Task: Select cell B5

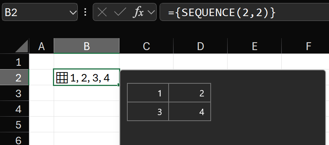Action: [87, 124]
